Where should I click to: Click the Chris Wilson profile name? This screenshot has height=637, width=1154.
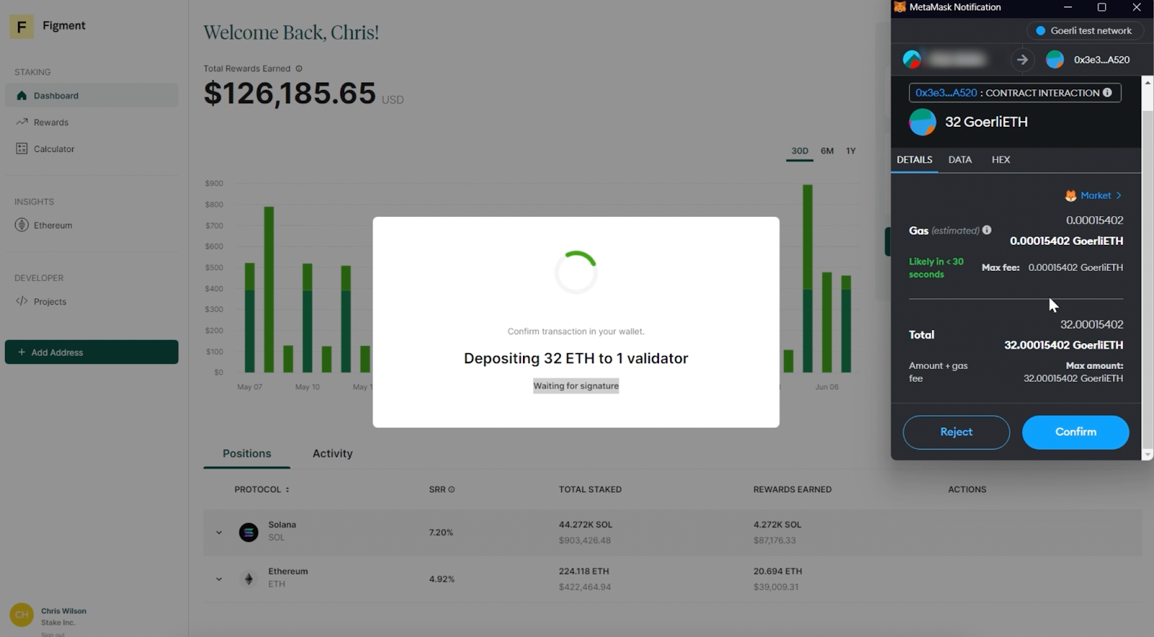click(63, 611)
